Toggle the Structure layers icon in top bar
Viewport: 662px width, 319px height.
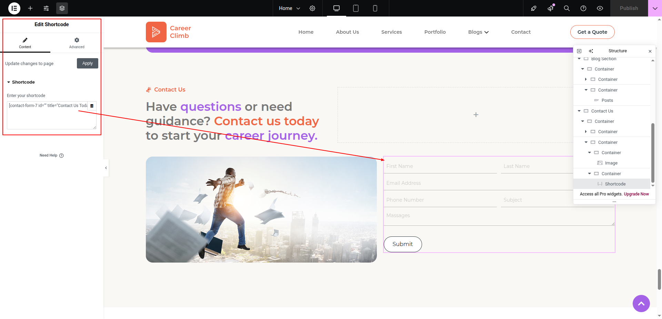[x=62, y=8]
